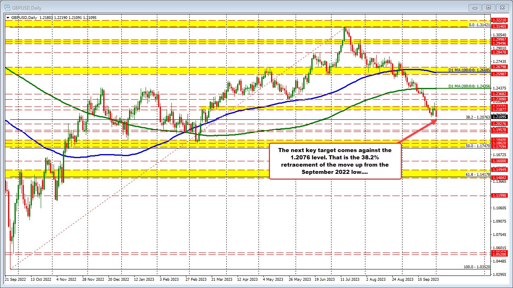513x288 pixels.
Task: Select the 1.05200 highlighted price tag
Action: (x=500, y=254)
